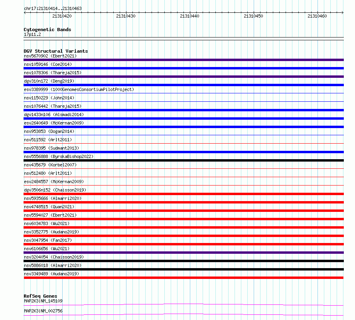Click the nsv1076442 (Thareja2015) label
This screenshot has width=355, height=320.
click(x=53, y=106)
